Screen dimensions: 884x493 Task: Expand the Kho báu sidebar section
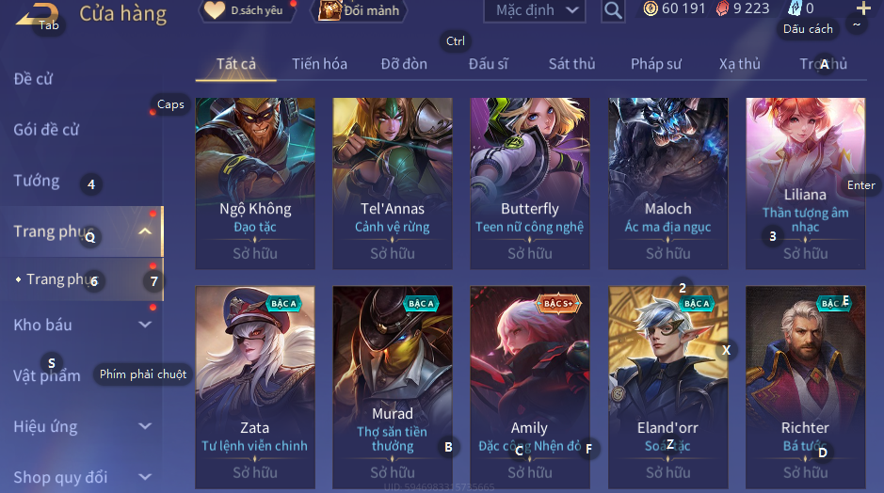[145, 325]
